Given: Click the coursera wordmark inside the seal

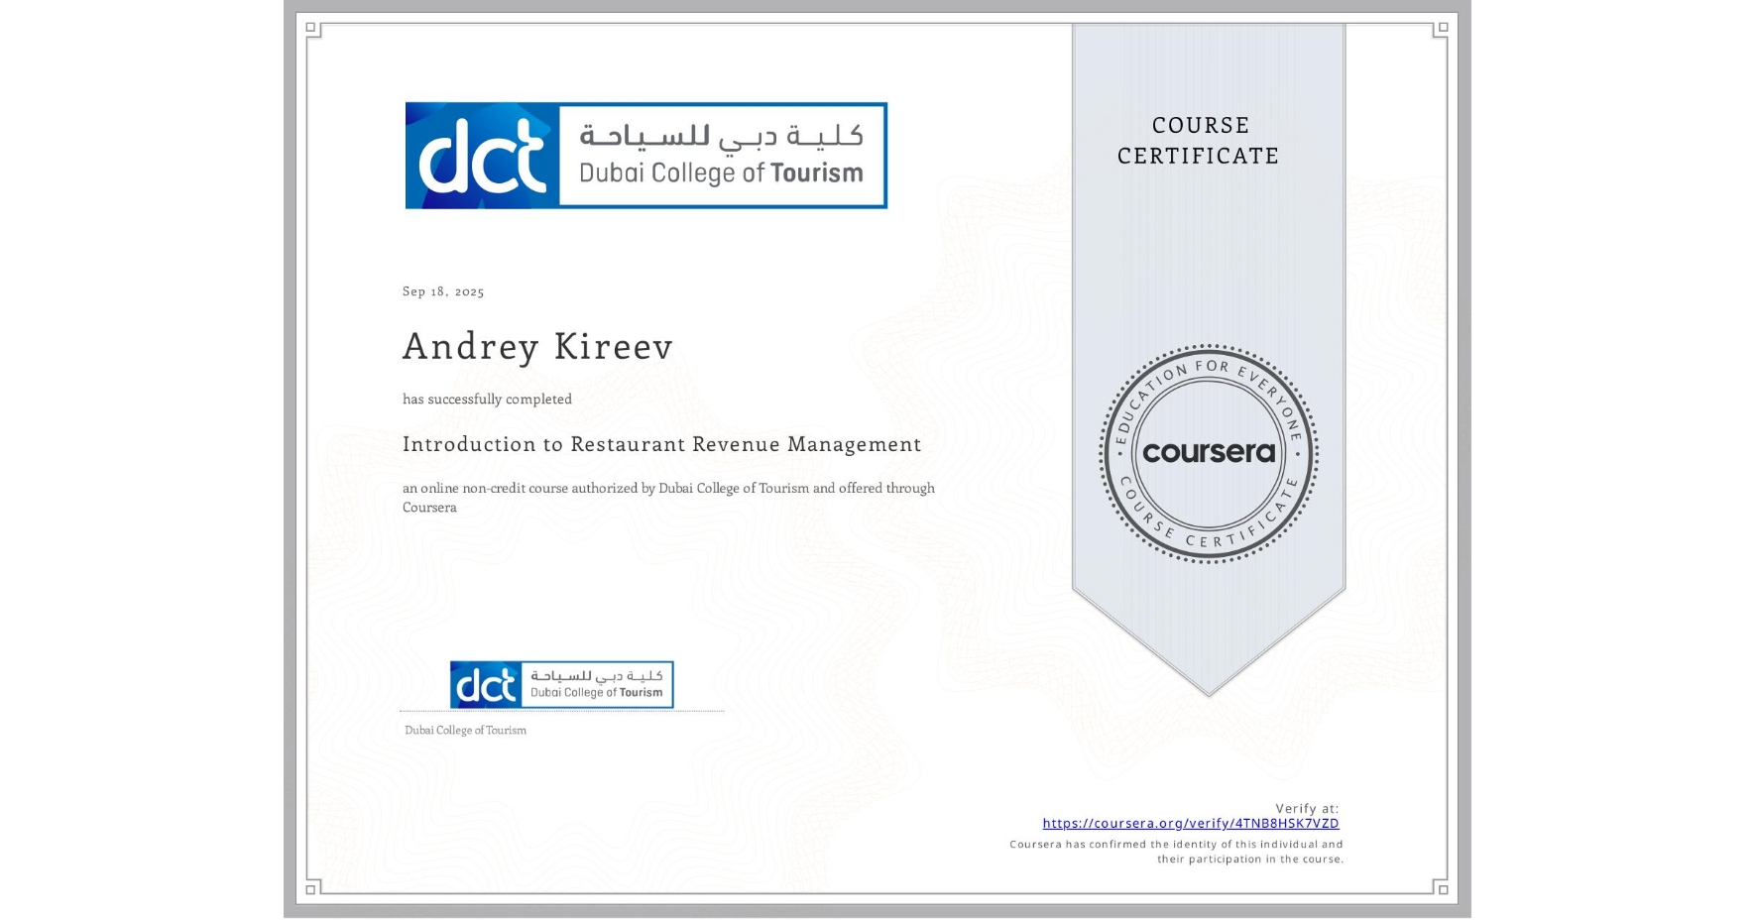Looking at the screenshot, I should click(1209, 452).
